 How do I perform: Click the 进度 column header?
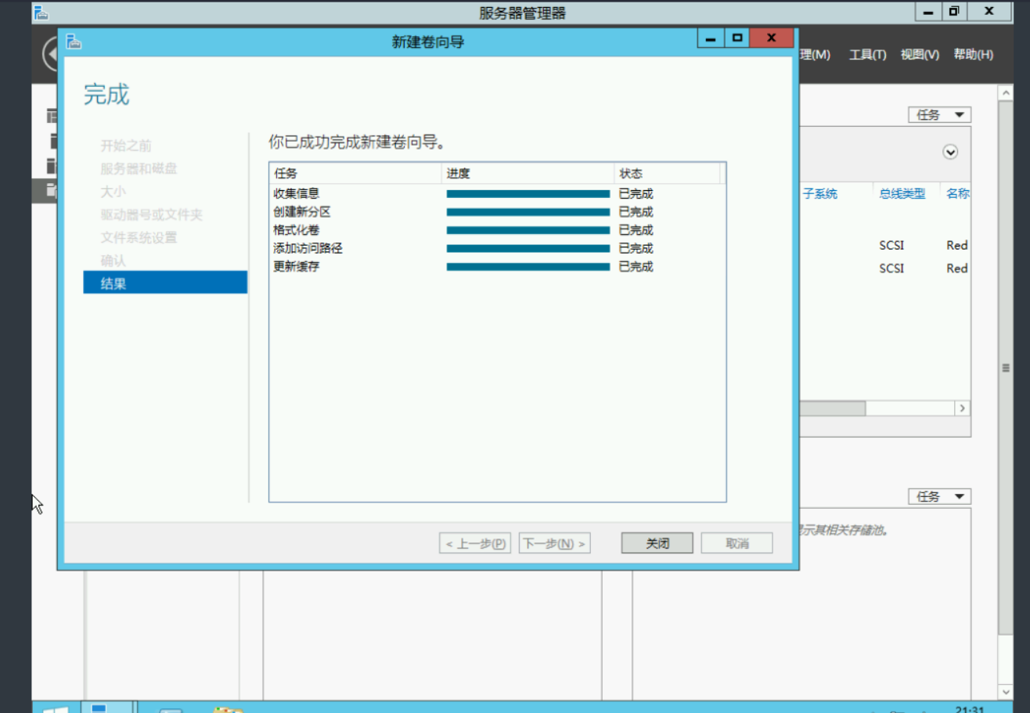[528, 173]
